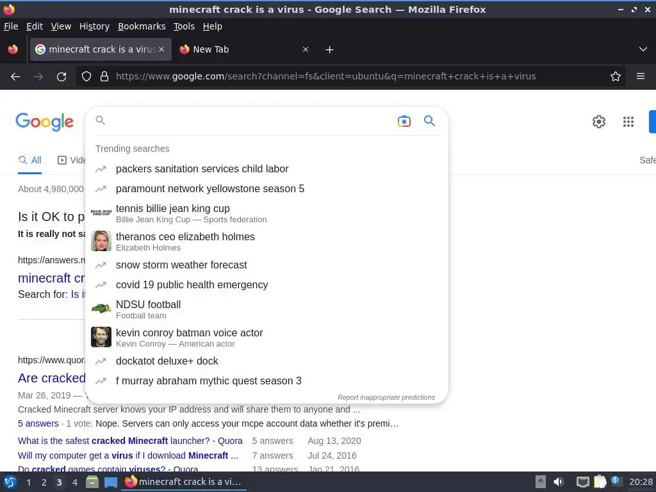Go back with the back arrow

click(x=15, y=77)
